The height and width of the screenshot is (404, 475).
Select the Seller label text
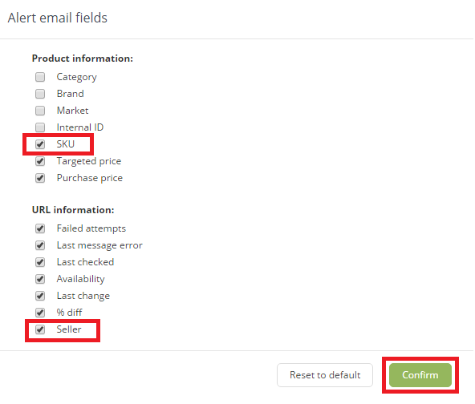pyautogui.click(x=69, y=329)
